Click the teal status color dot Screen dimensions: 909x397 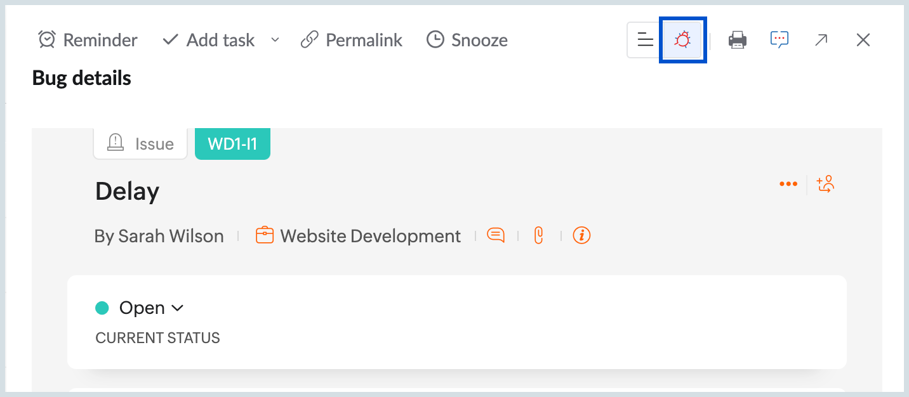[x=102, y=308]
